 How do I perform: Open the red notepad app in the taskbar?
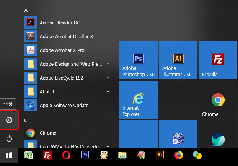141,155
